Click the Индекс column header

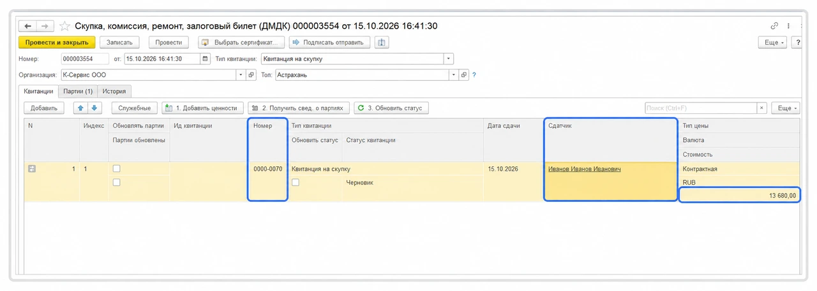[93, 126]
